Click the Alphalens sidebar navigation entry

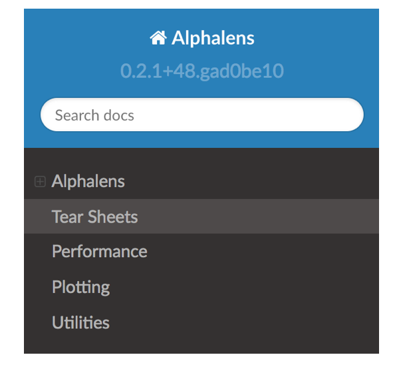tap(88, 181)
